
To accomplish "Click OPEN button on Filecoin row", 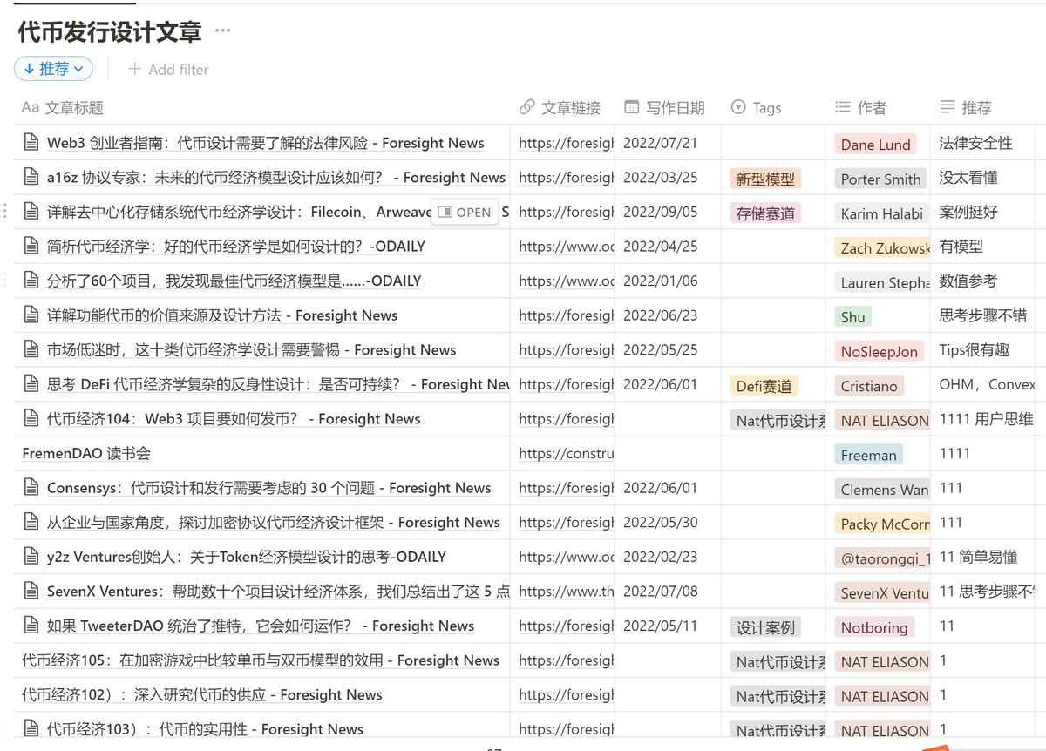I will [465, 212].
